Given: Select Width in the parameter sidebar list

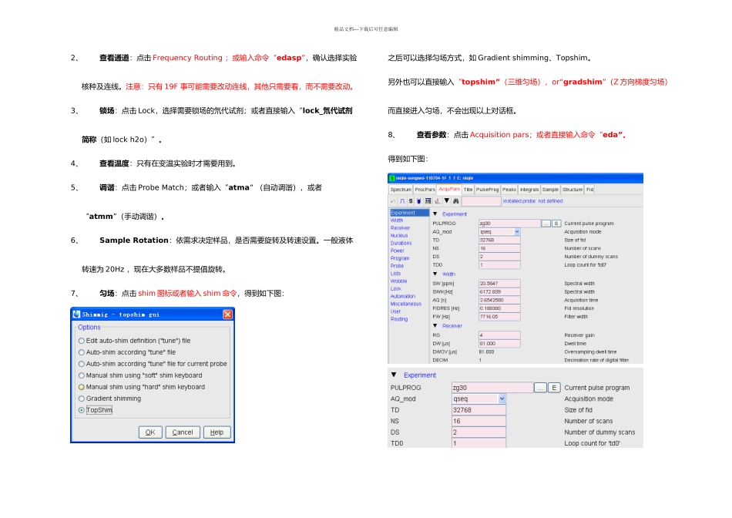Looking at the screenshot, I should 397,220.
